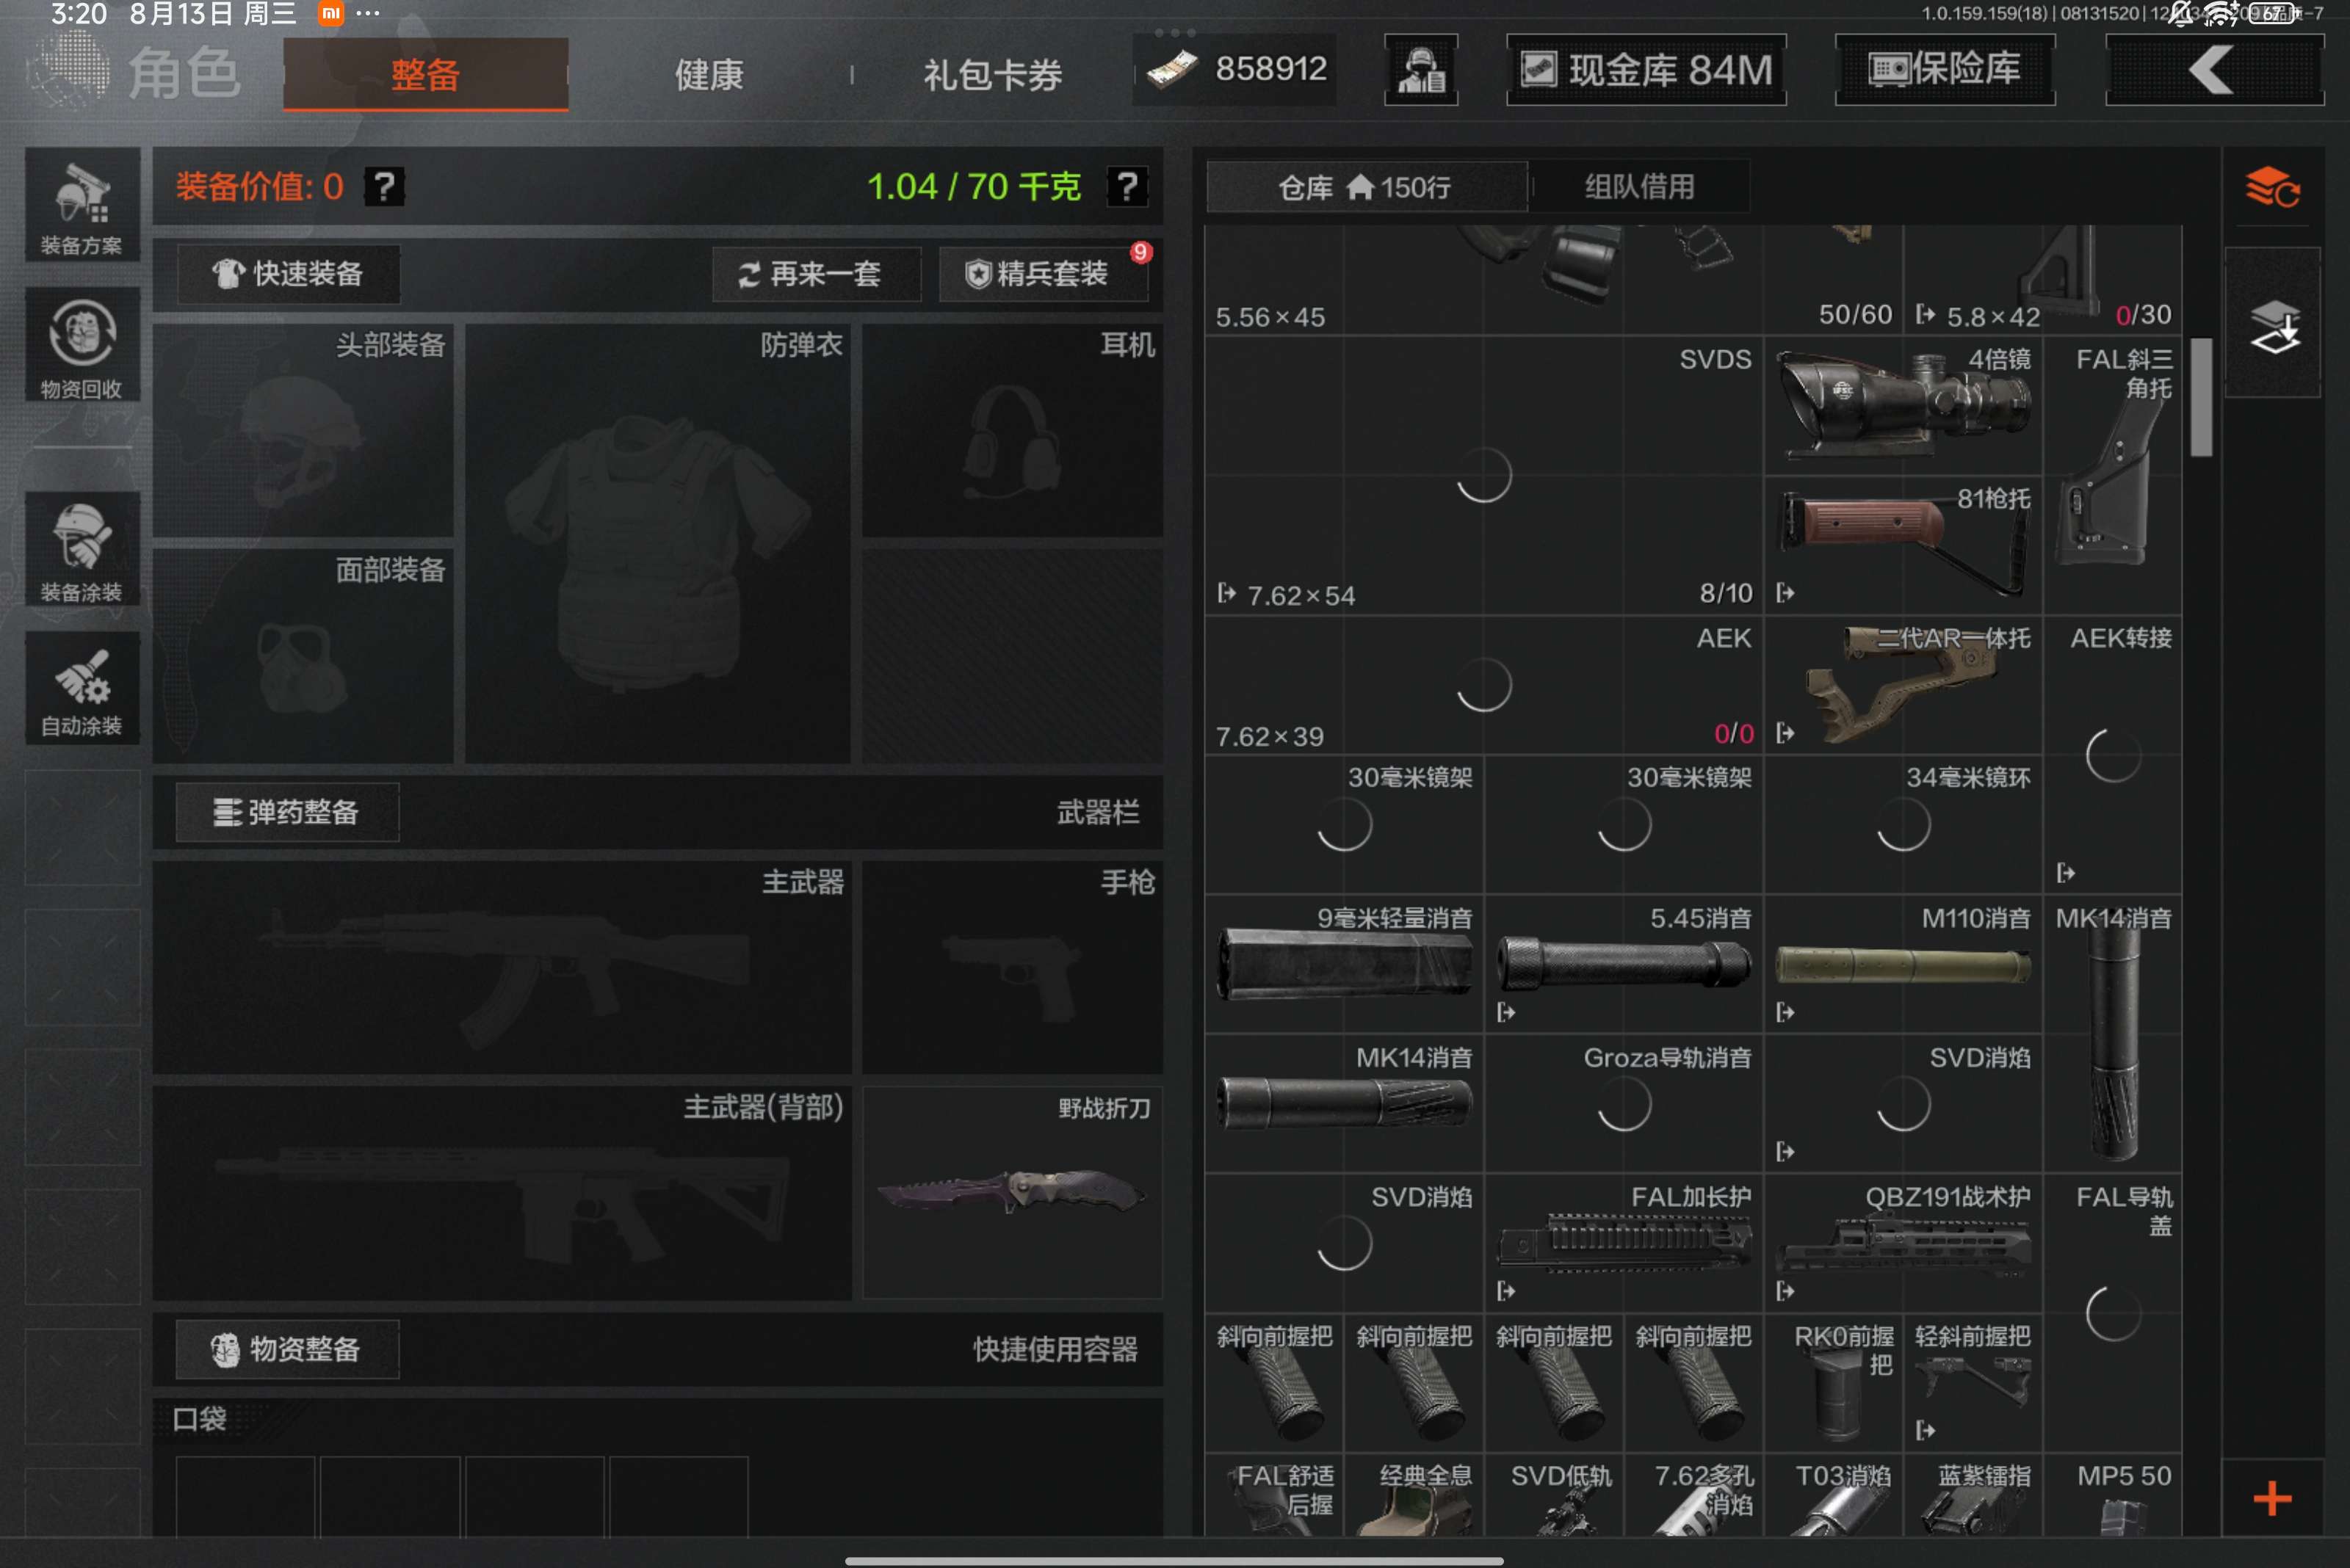Click the 物资整备 button
This screenshot has height=1568, width=2350.
click(288, 1349)
